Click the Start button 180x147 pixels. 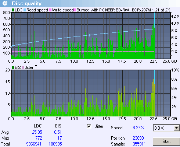coord(166,141)
